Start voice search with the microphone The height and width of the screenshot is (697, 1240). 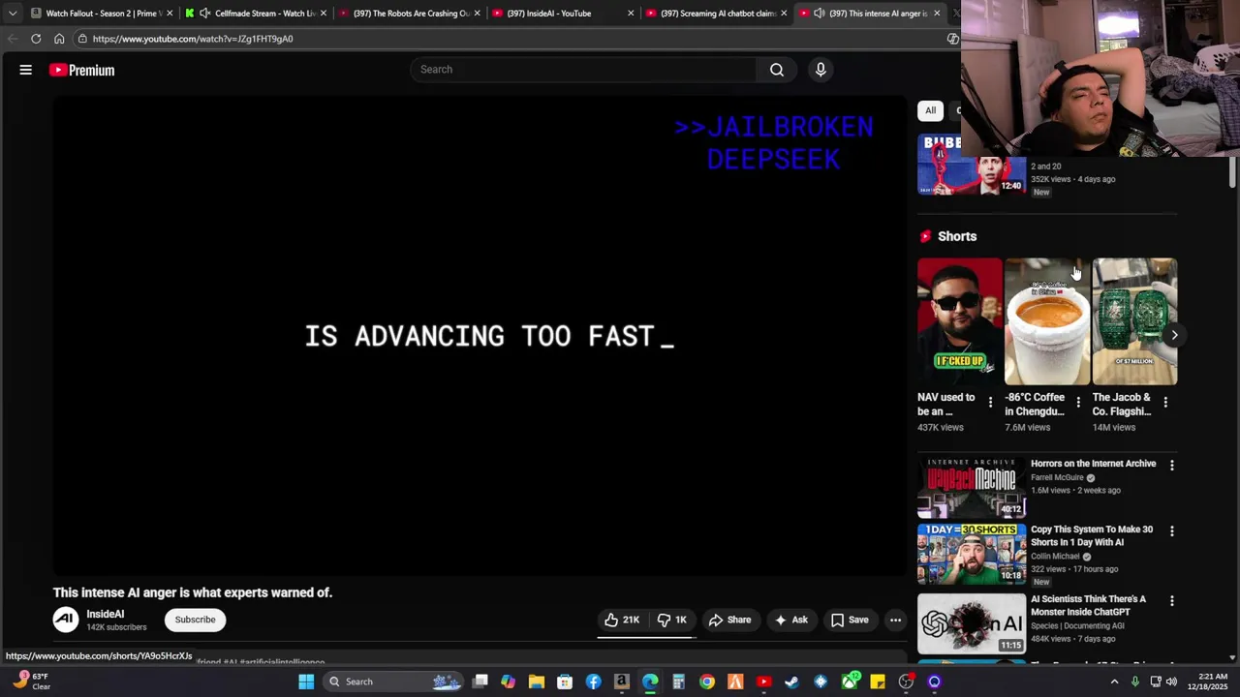(x=821, y=70)
